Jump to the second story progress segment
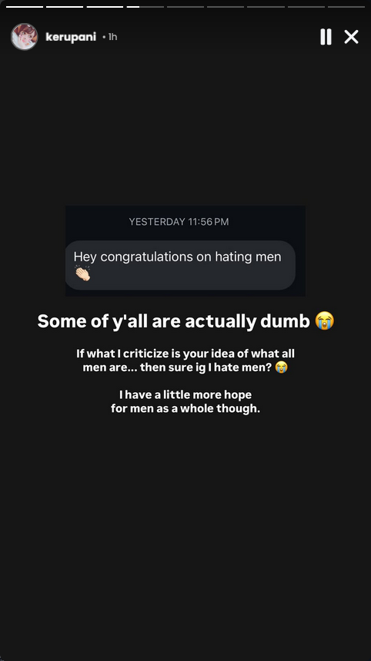This screenshot has width=371, height=661. click(65, 7)
